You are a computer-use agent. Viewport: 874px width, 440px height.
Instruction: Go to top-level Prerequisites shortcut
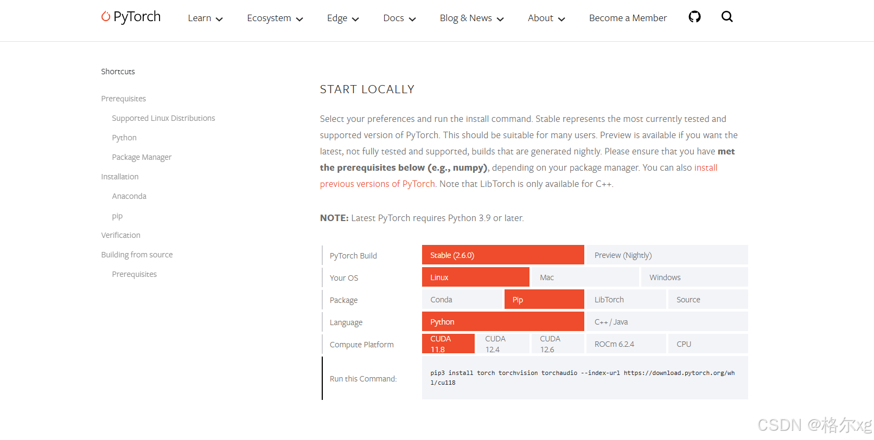(x=123, y=99)
